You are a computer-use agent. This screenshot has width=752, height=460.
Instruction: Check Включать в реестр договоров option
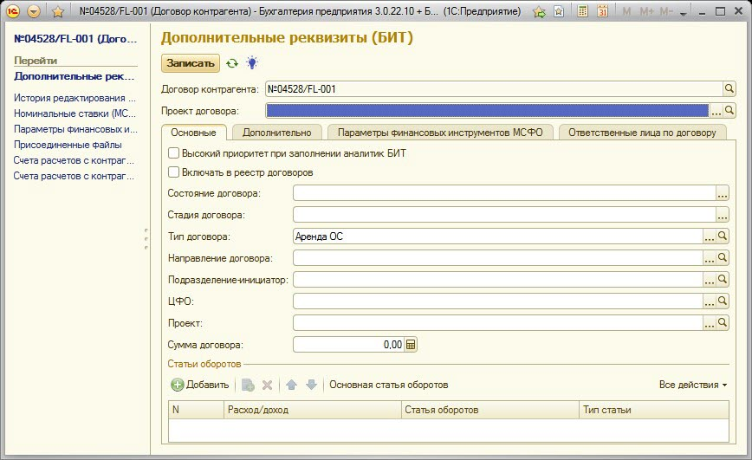point(173,172)
